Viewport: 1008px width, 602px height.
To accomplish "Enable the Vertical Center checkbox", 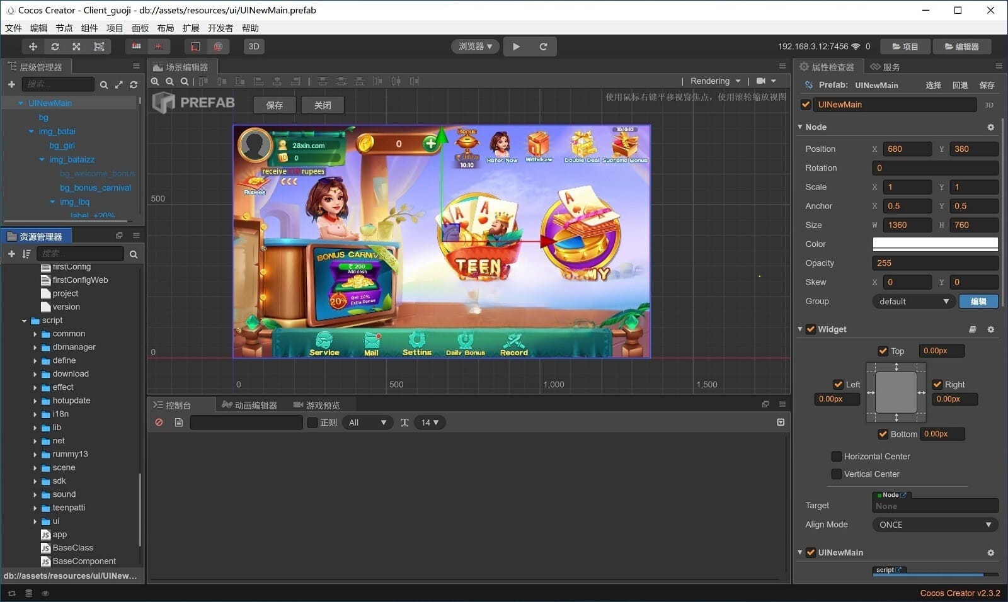I will click(837, 474).
